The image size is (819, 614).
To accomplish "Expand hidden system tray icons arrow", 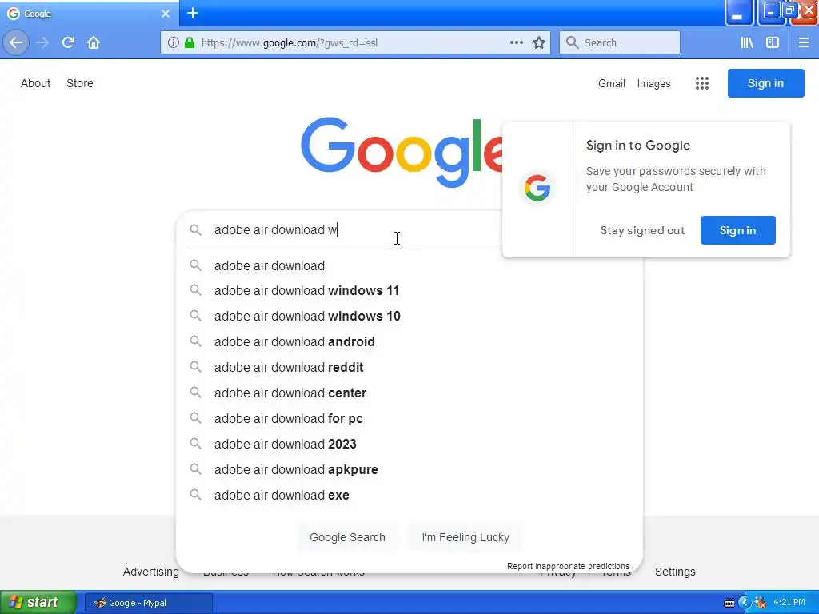I will coord(745,603).
